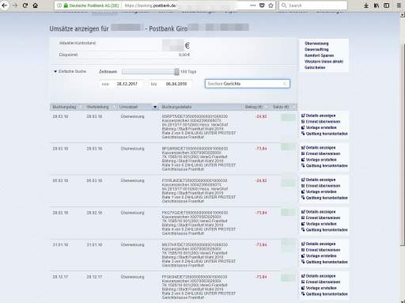Quittung herunterladen for the 31.01.18 transaction

tap(324, 262)
